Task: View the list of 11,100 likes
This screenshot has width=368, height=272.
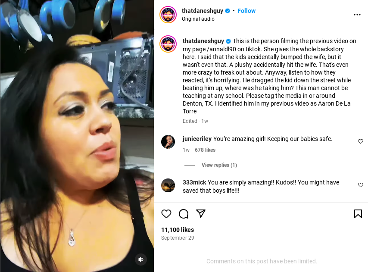Action: tap(178, 230)
